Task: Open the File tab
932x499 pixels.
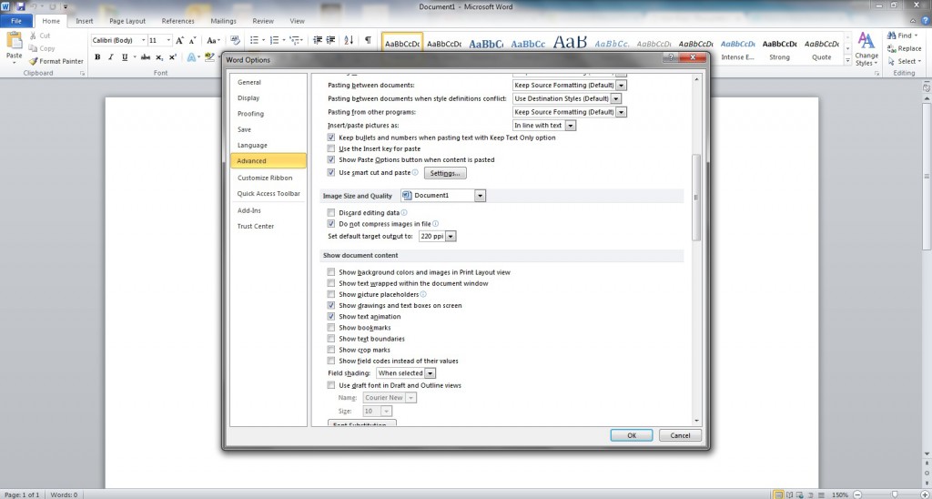Action: tap(16, 21)
